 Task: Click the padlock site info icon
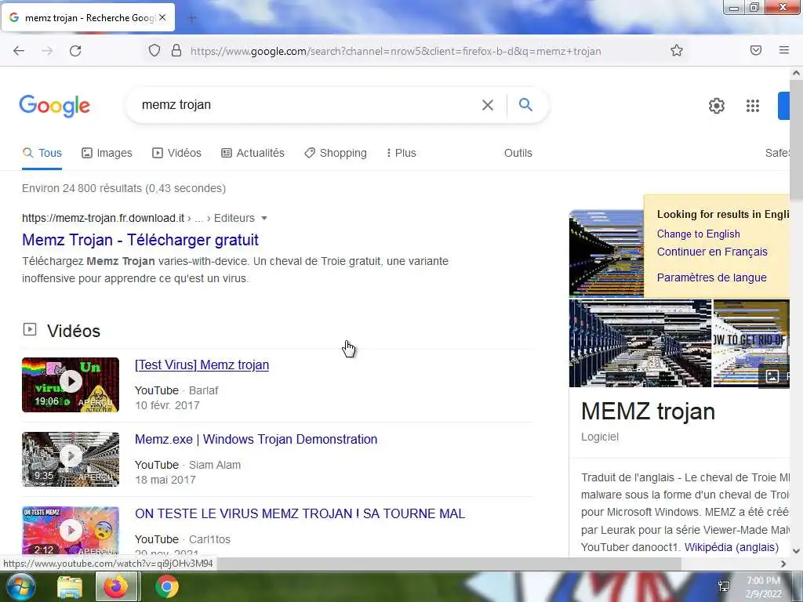click(x=176, y=50)
